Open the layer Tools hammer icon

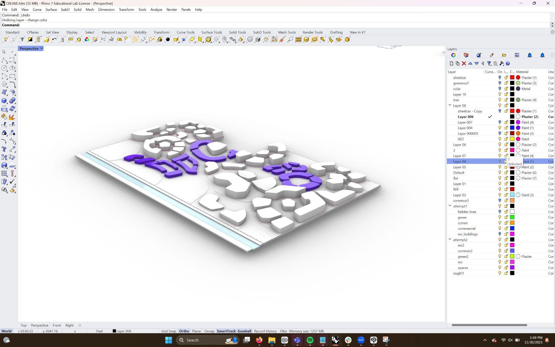click(501, 63)
